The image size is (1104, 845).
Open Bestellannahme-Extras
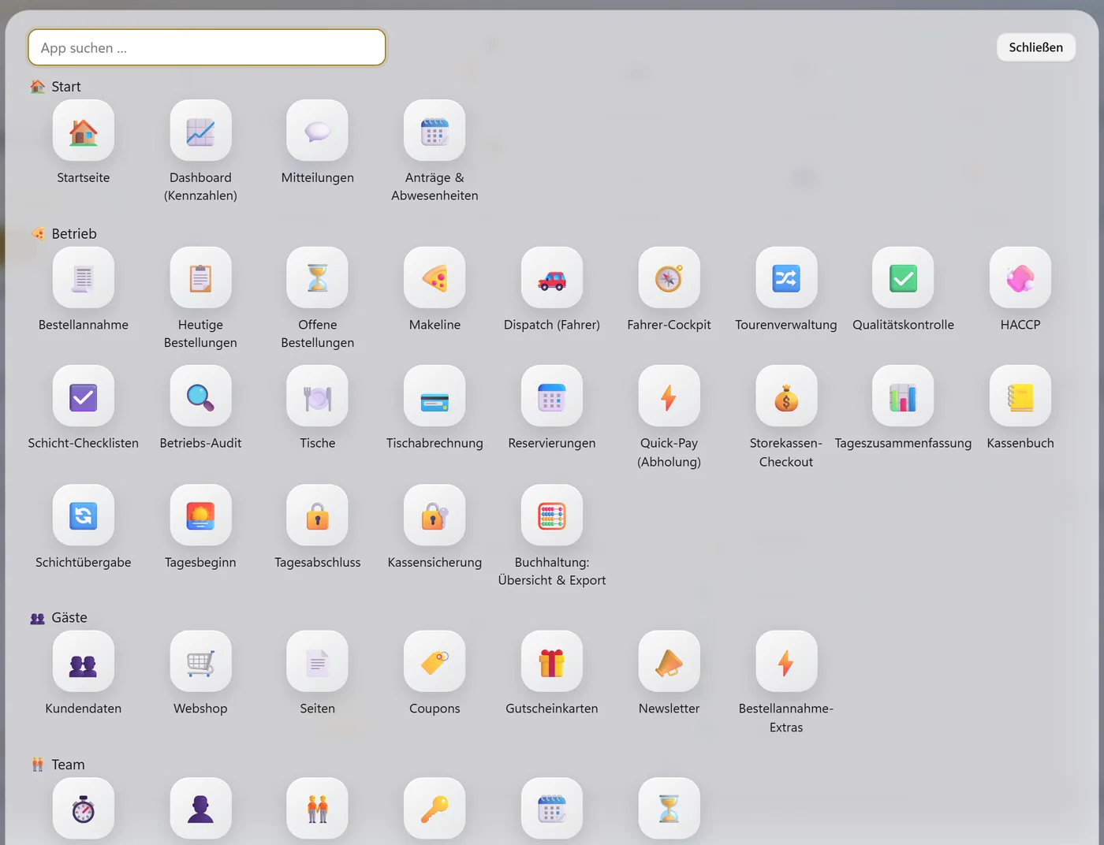coord(786,662)
